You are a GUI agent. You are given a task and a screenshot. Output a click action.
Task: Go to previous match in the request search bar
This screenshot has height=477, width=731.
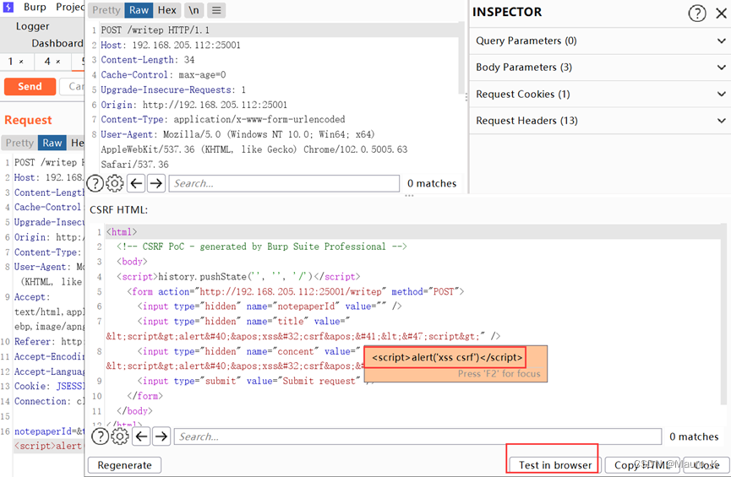[136, 183]
